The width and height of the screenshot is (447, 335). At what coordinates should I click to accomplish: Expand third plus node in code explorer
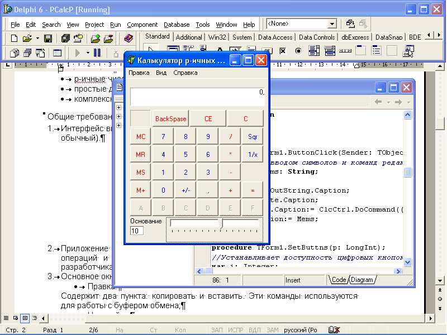119,125
